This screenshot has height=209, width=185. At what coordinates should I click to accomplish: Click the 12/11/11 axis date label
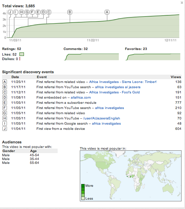pyautogui.click(x=170, y=40)
